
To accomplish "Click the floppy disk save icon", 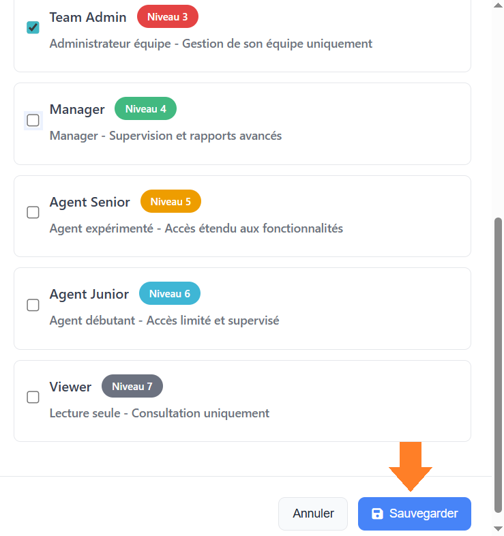I will 377,513.
